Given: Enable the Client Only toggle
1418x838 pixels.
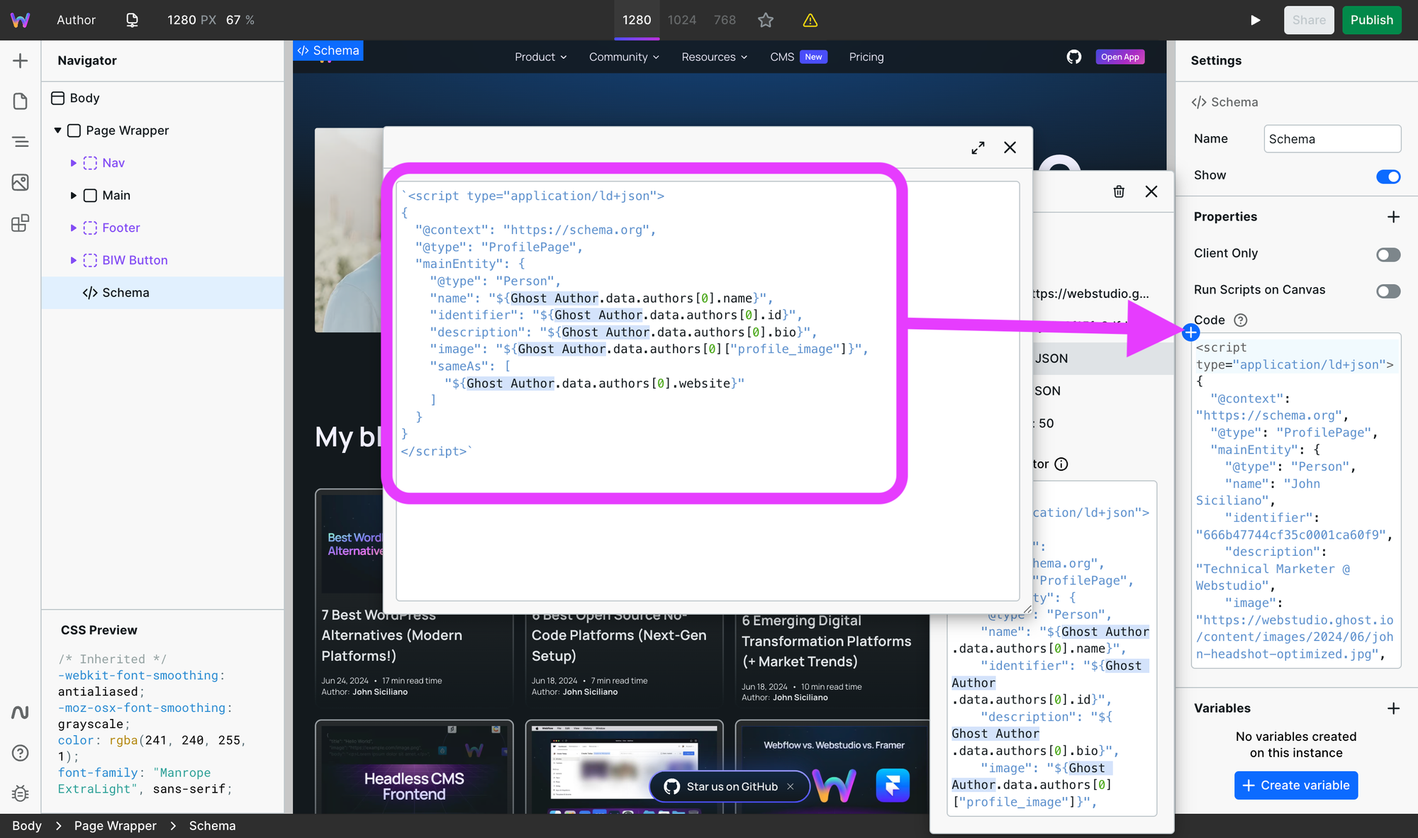Looking at the screenshot, I should (x=1388, y=255).
